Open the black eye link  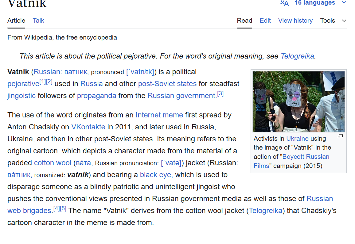pos(155,175)
